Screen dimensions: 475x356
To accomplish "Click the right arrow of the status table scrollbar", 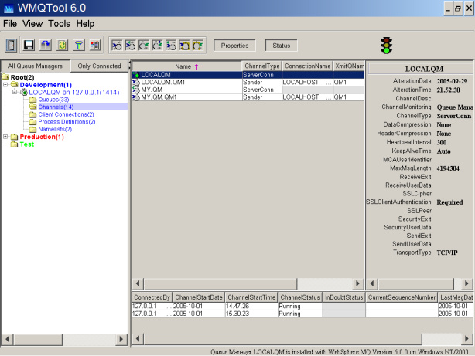I will (x=466, y=339).
